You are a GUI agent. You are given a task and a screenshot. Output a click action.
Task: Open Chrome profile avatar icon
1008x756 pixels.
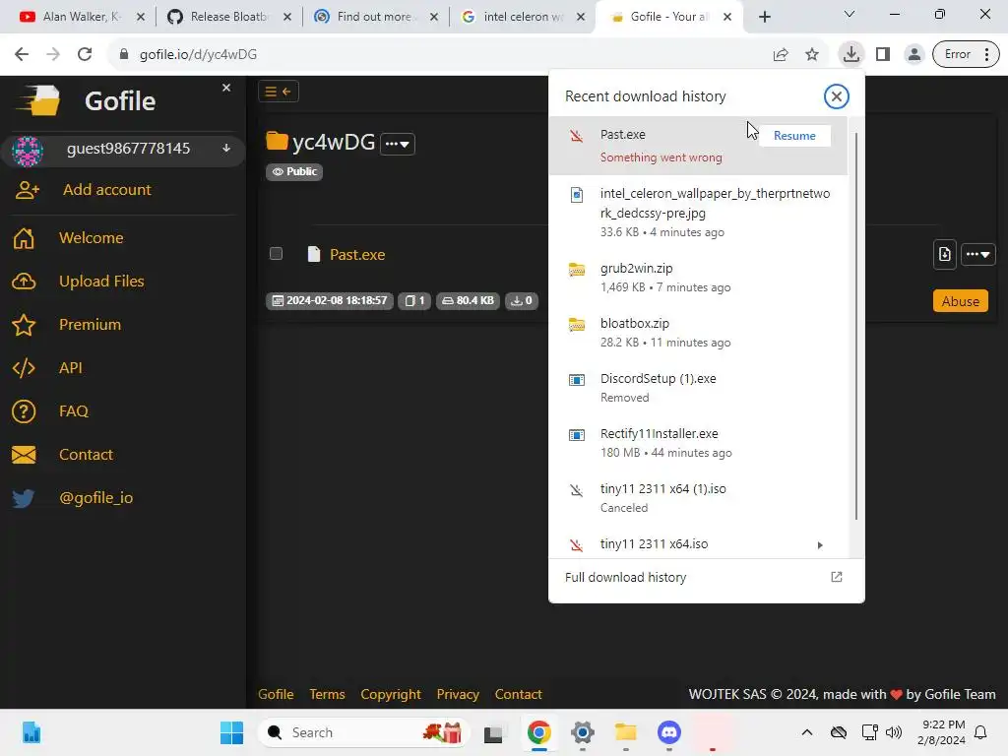click(913, 55)
